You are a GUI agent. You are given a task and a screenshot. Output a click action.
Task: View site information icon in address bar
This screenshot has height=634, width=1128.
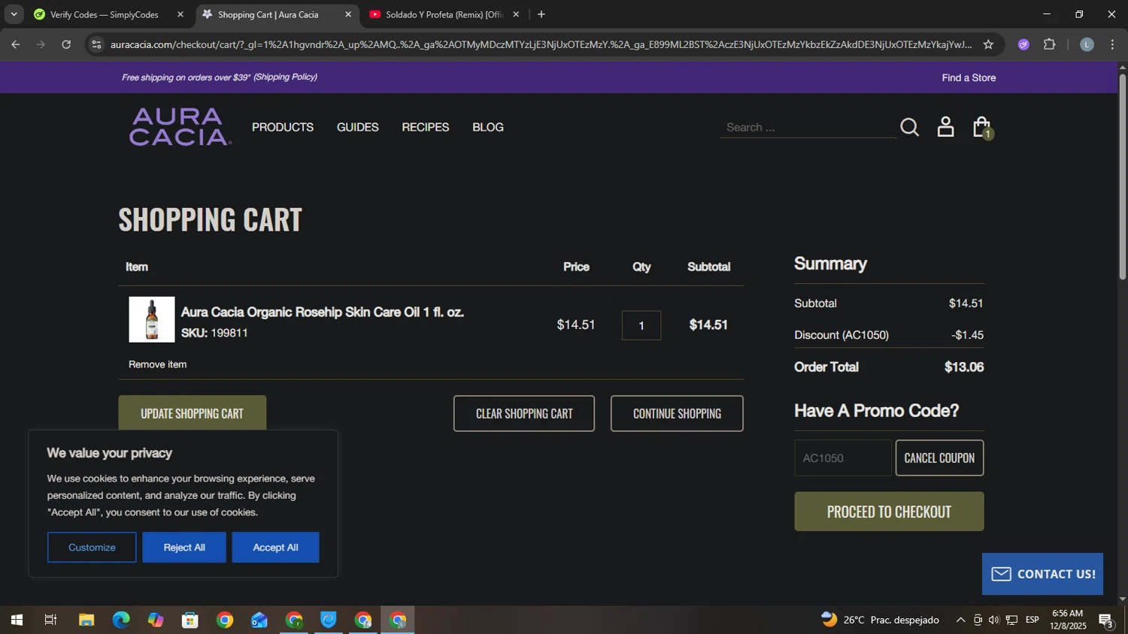96,44
